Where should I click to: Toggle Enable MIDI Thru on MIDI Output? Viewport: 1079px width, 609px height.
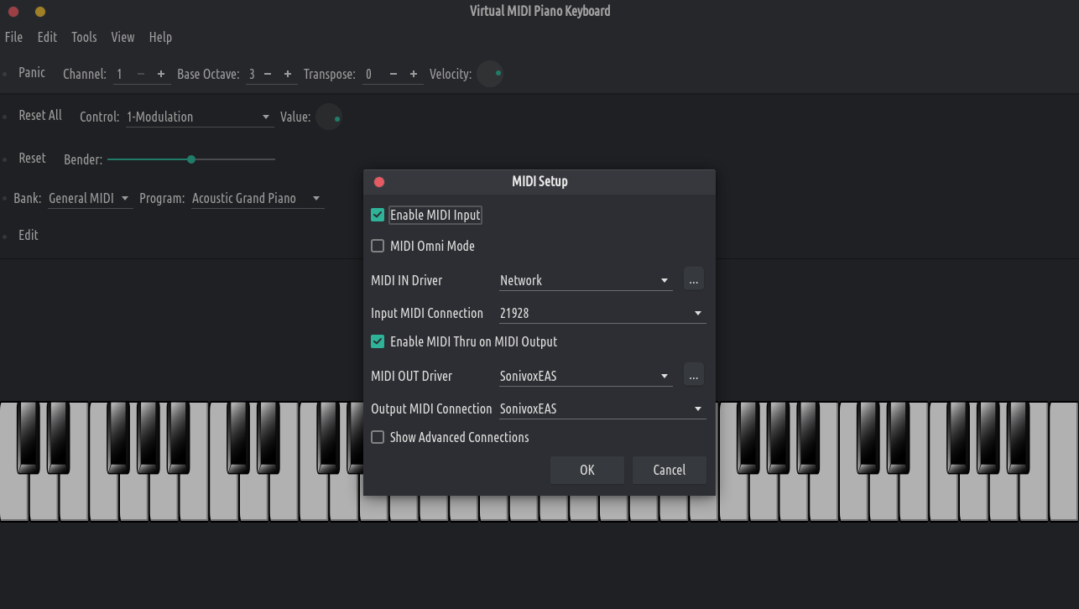click(378, 341)
